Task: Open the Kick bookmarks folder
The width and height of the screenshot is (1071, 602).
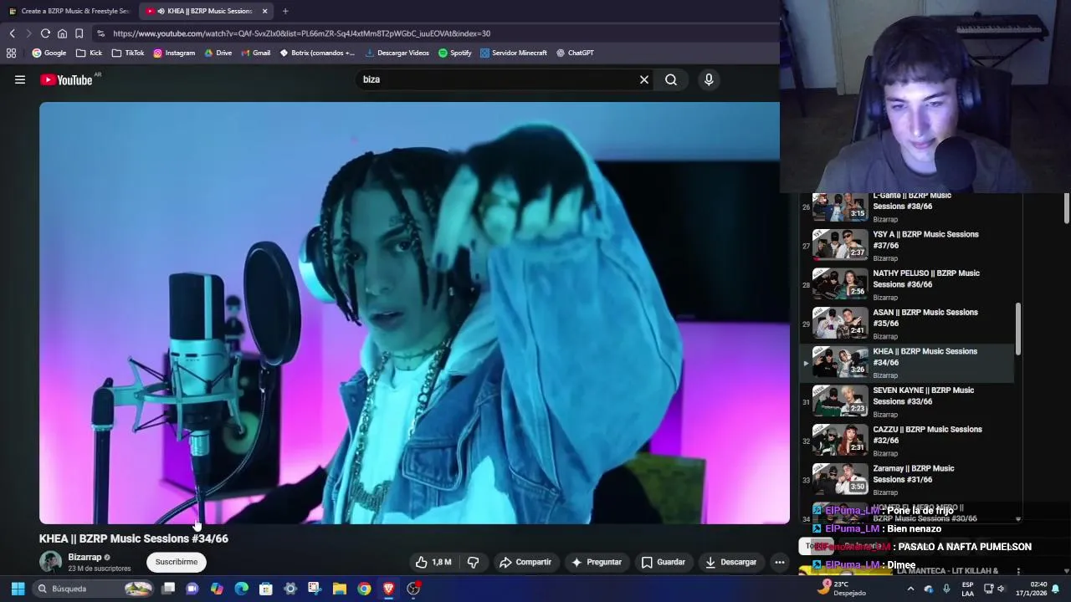Action: click(89, 53)
